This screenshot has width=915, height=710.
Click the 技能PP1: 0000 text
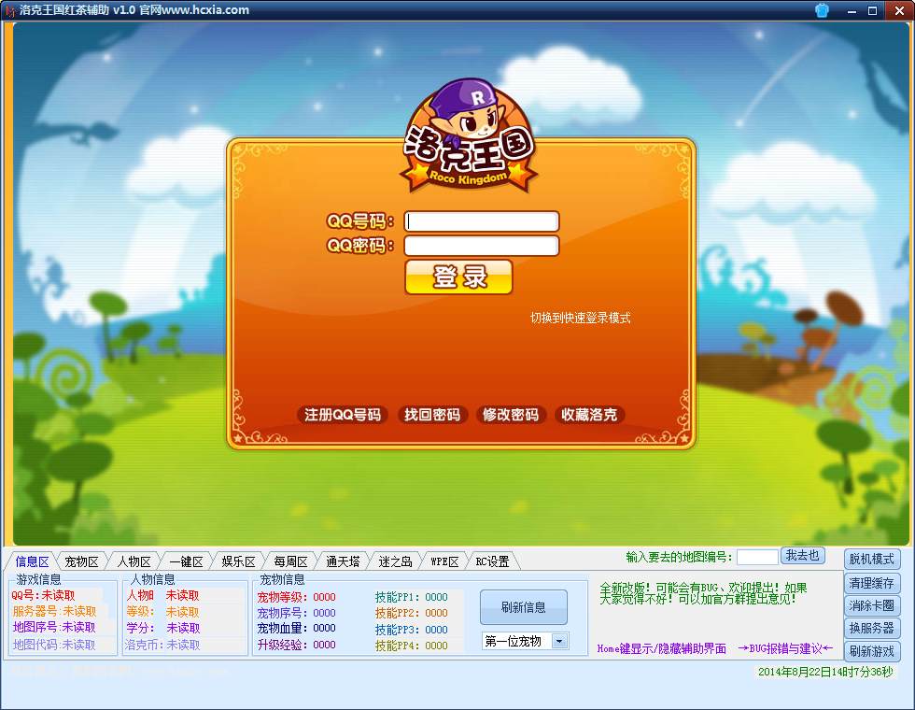click(412, 597)
